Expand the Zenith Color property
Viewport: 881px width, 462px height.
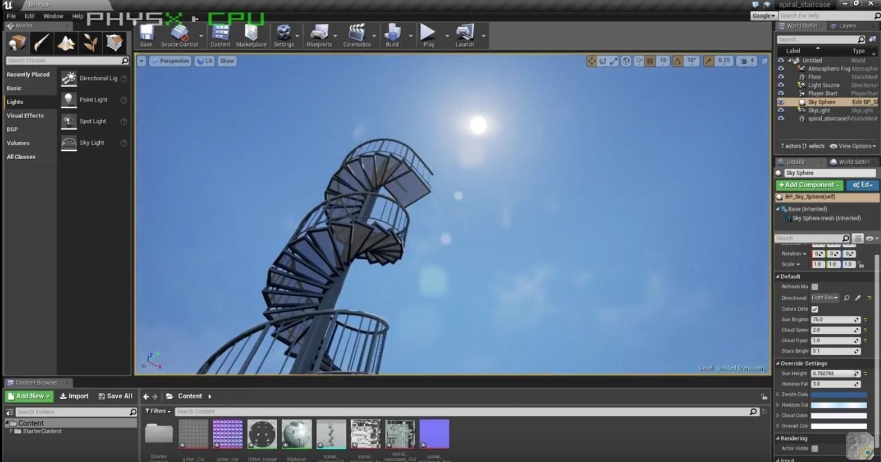[x=778, y=394]
